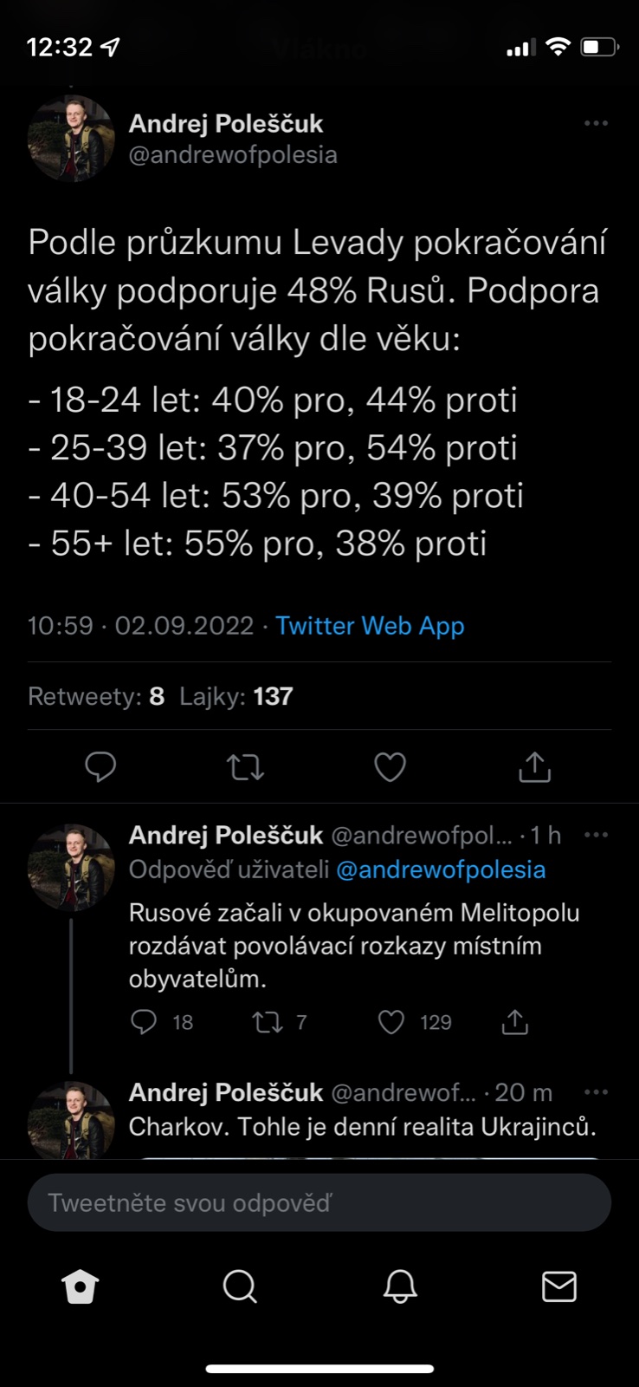This screenshot has height=1387, width=639.
Task: Open the Search tab
Action: coord(240,1287)
